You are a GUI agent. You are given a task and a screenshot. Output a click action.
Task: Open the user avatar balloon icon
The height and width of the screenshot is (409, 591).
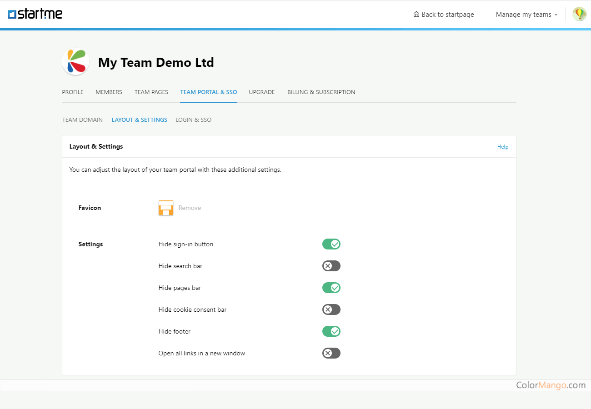579,14
